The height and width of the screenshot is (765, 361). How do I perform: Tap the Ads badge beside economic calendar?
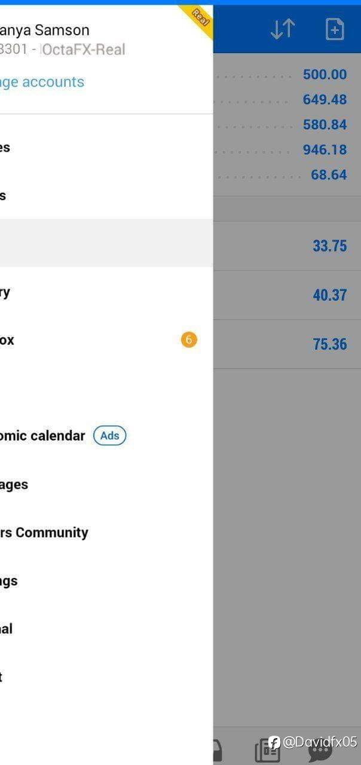pos(110,436)
